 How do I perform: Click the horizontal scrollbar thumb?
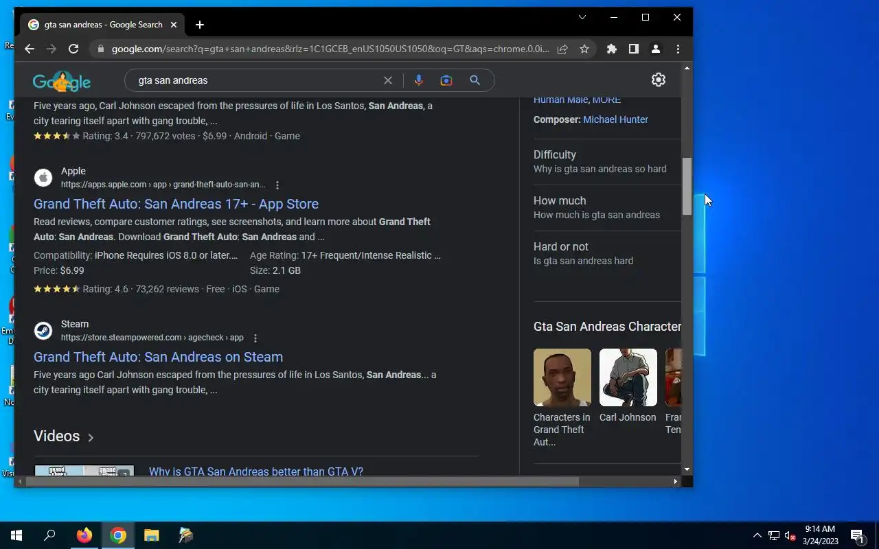302,482
